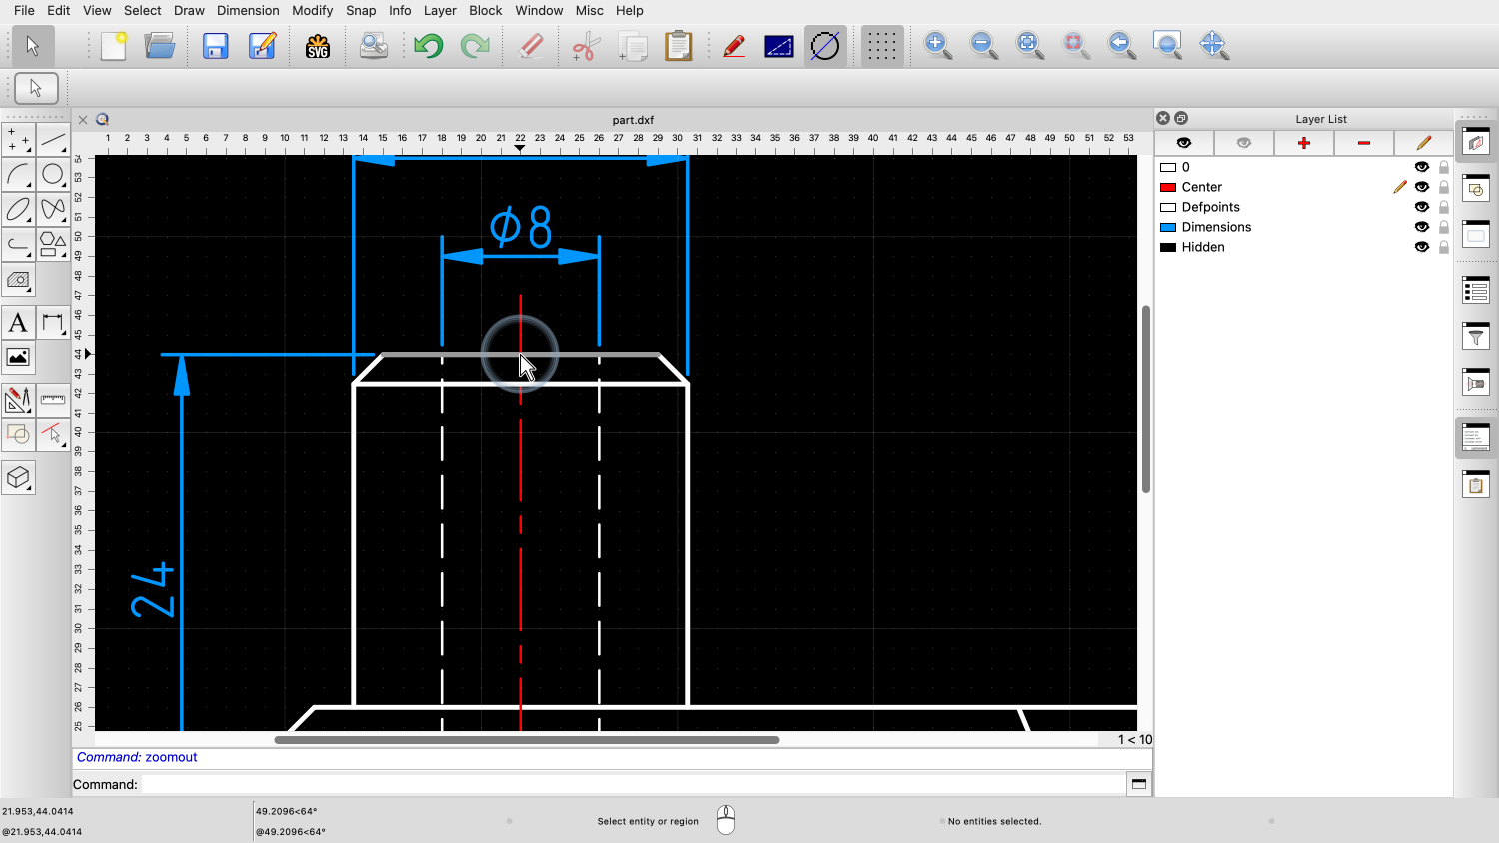This screenshot has width=1499, height=843.
Task: Open the Snap menu
Action: [x=361, y=10]
